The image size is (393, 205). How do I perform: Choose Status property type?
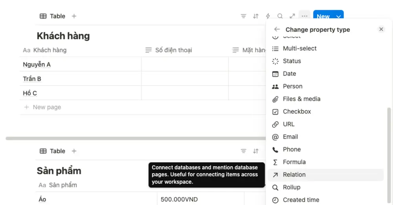pyautogui.click(x=325, y=61)
